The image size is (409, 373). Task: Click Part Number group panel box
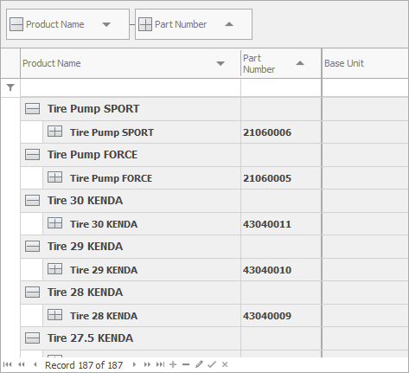[194, 24]
